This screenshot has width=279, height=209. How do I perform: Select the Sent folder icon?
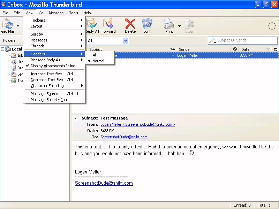click(14, 74)
